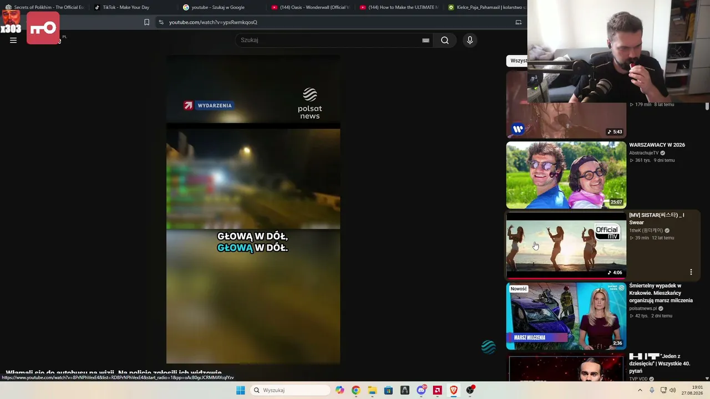Open the on-screen keyboard icon in search box

[425, 40]
